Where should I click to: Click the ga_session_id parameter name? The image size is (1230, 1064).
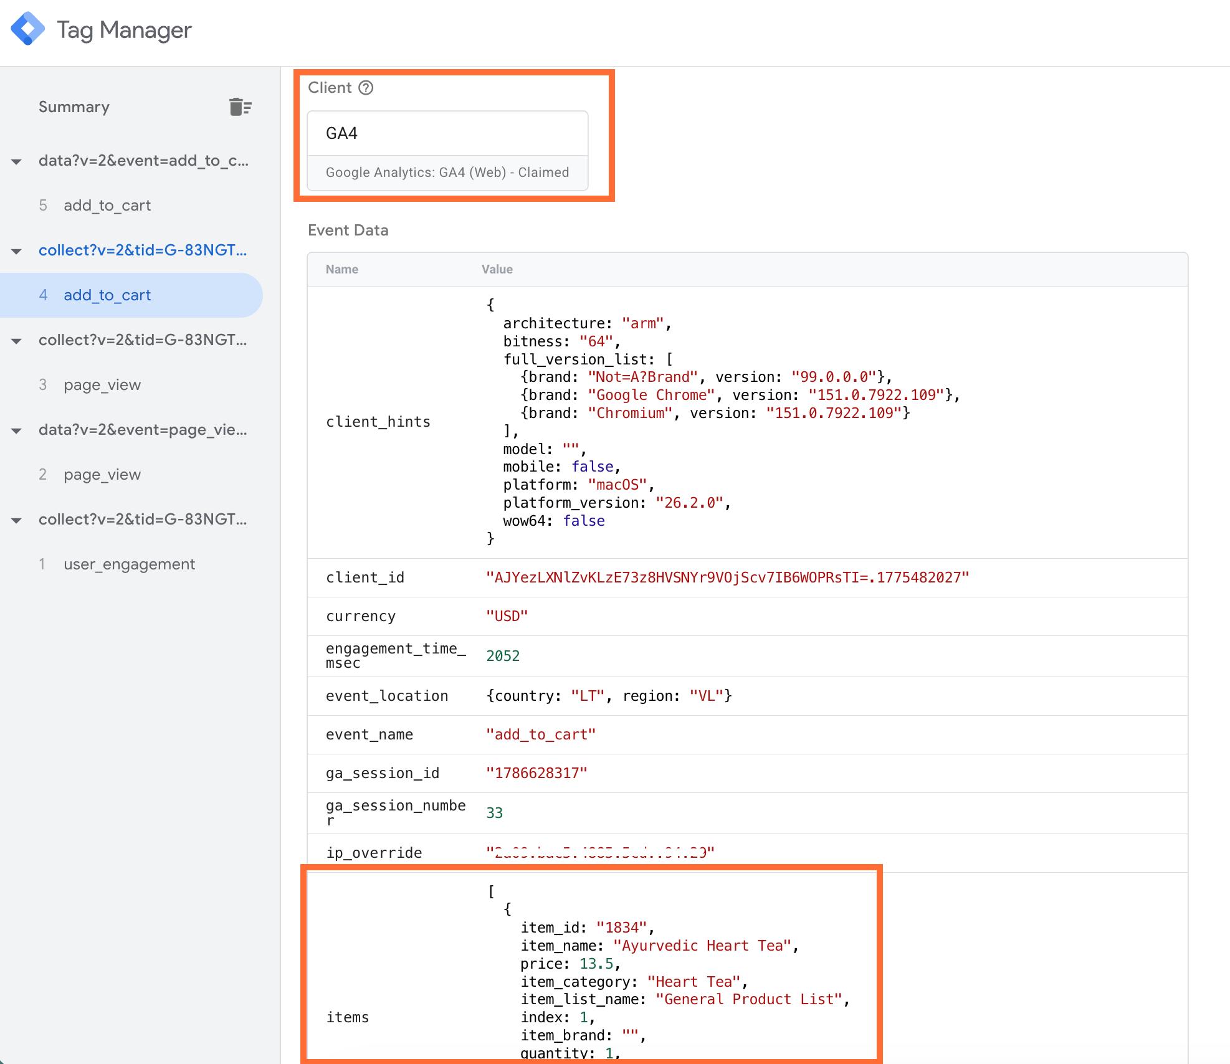click(383, 773)
